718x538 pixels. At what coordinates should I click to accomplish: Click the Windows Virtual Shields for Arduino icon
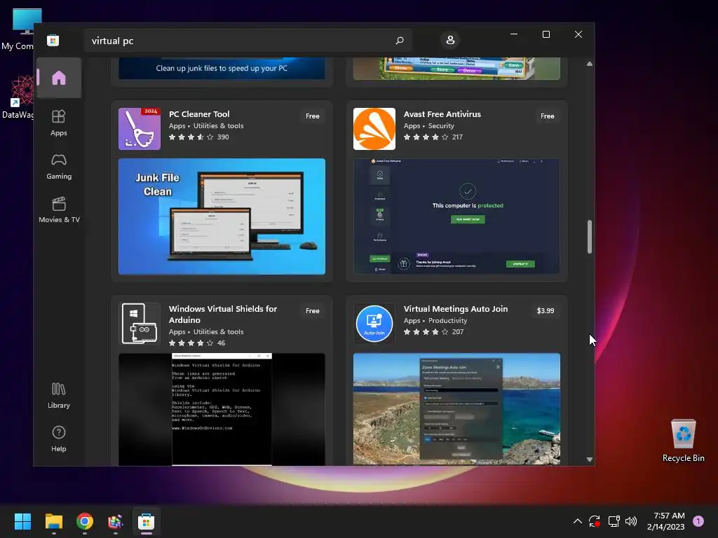point(140,324)
